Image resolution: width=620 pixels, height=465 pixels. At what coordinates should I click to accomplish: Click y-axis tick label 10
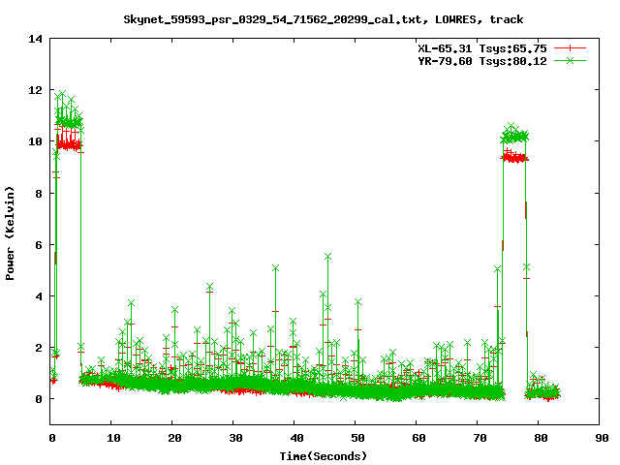point(35,141)
